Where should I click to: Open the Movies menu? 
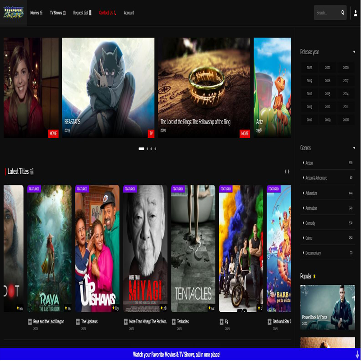click(36, 13)
